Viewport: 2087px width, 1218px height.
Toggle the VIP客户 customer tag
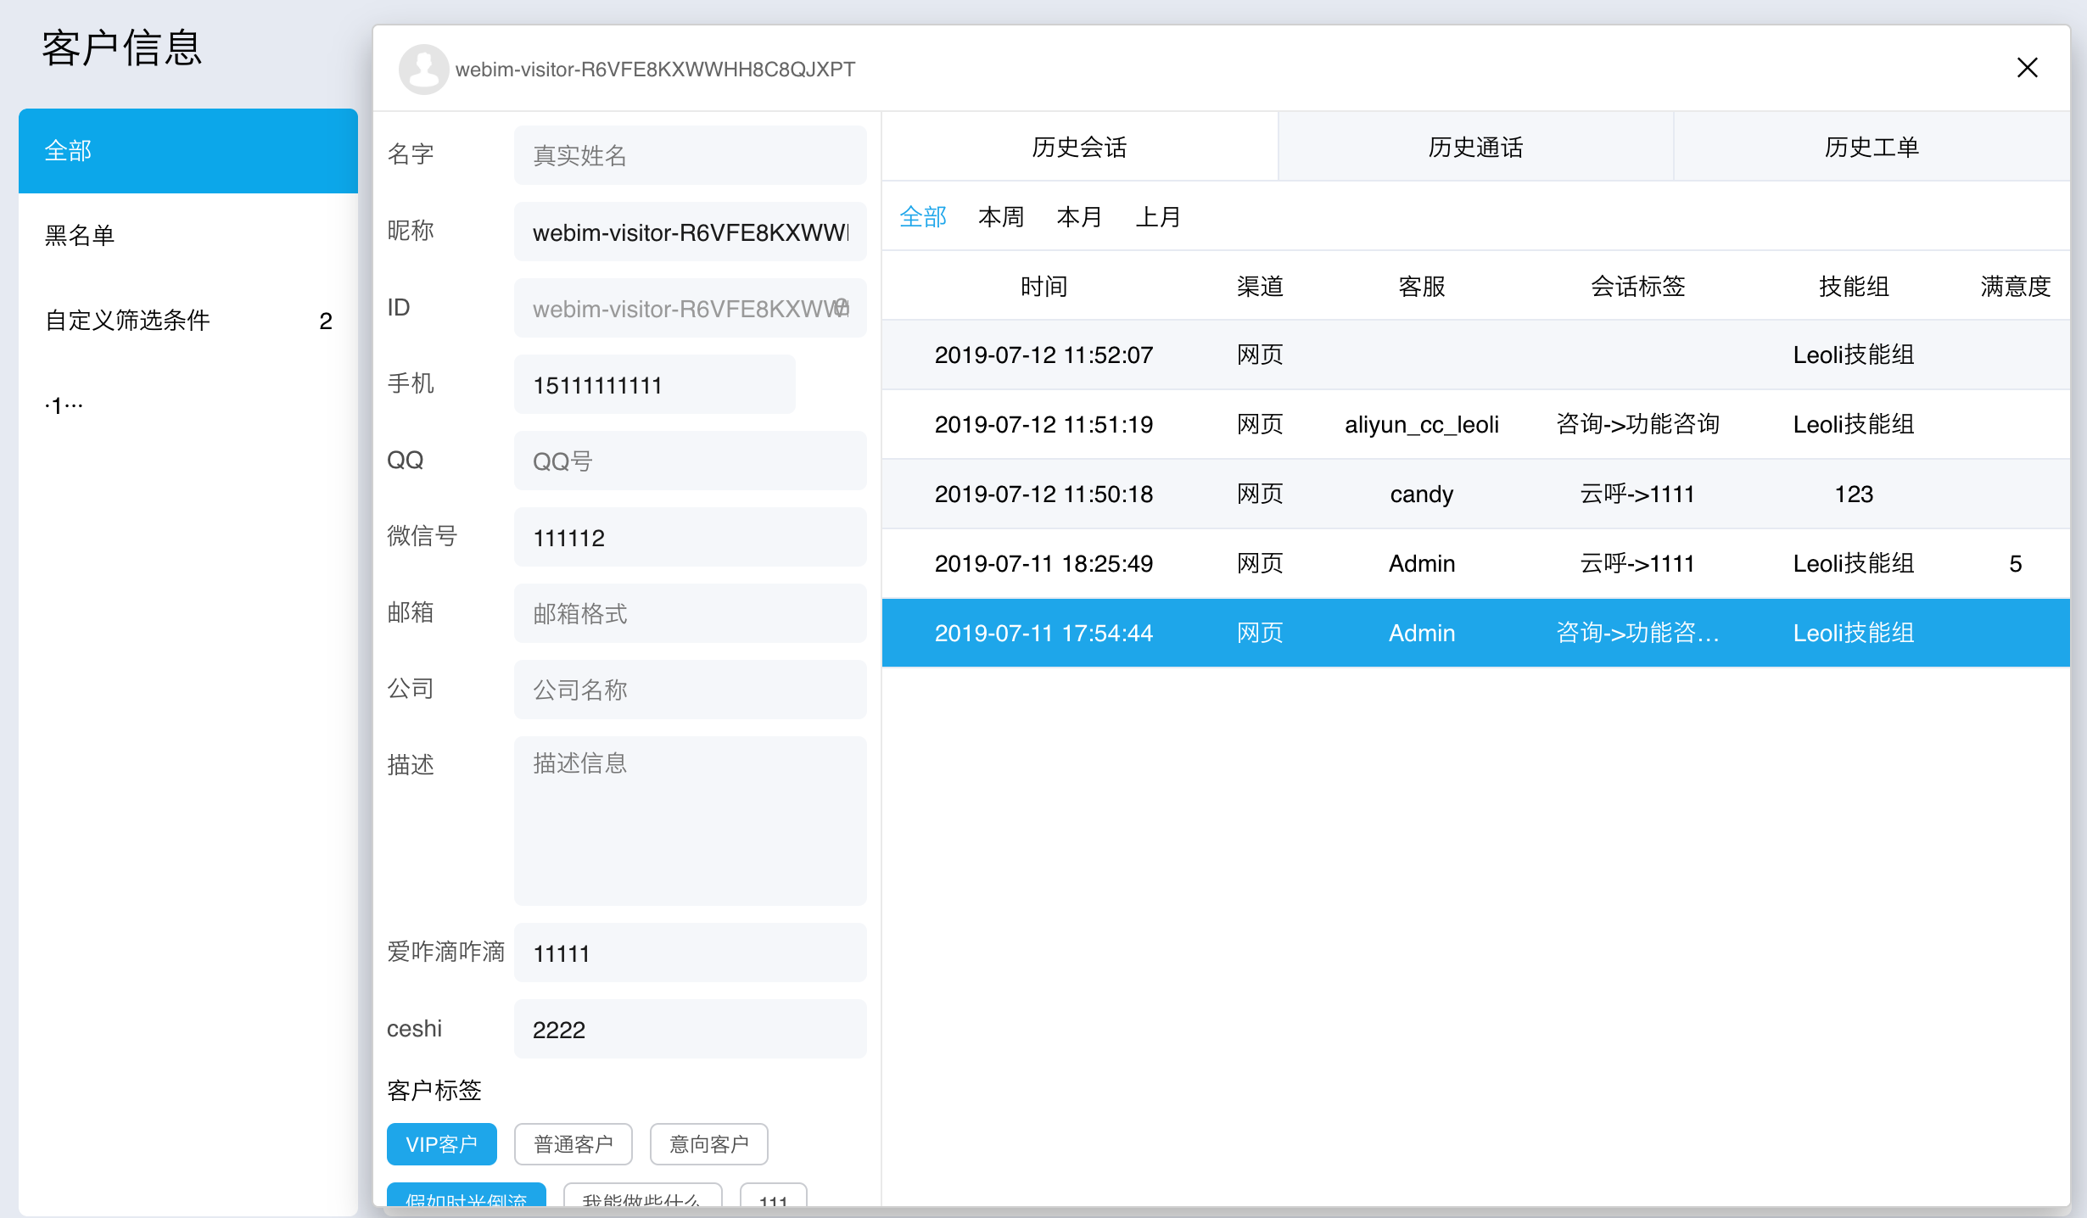[x=441, y=1144]
